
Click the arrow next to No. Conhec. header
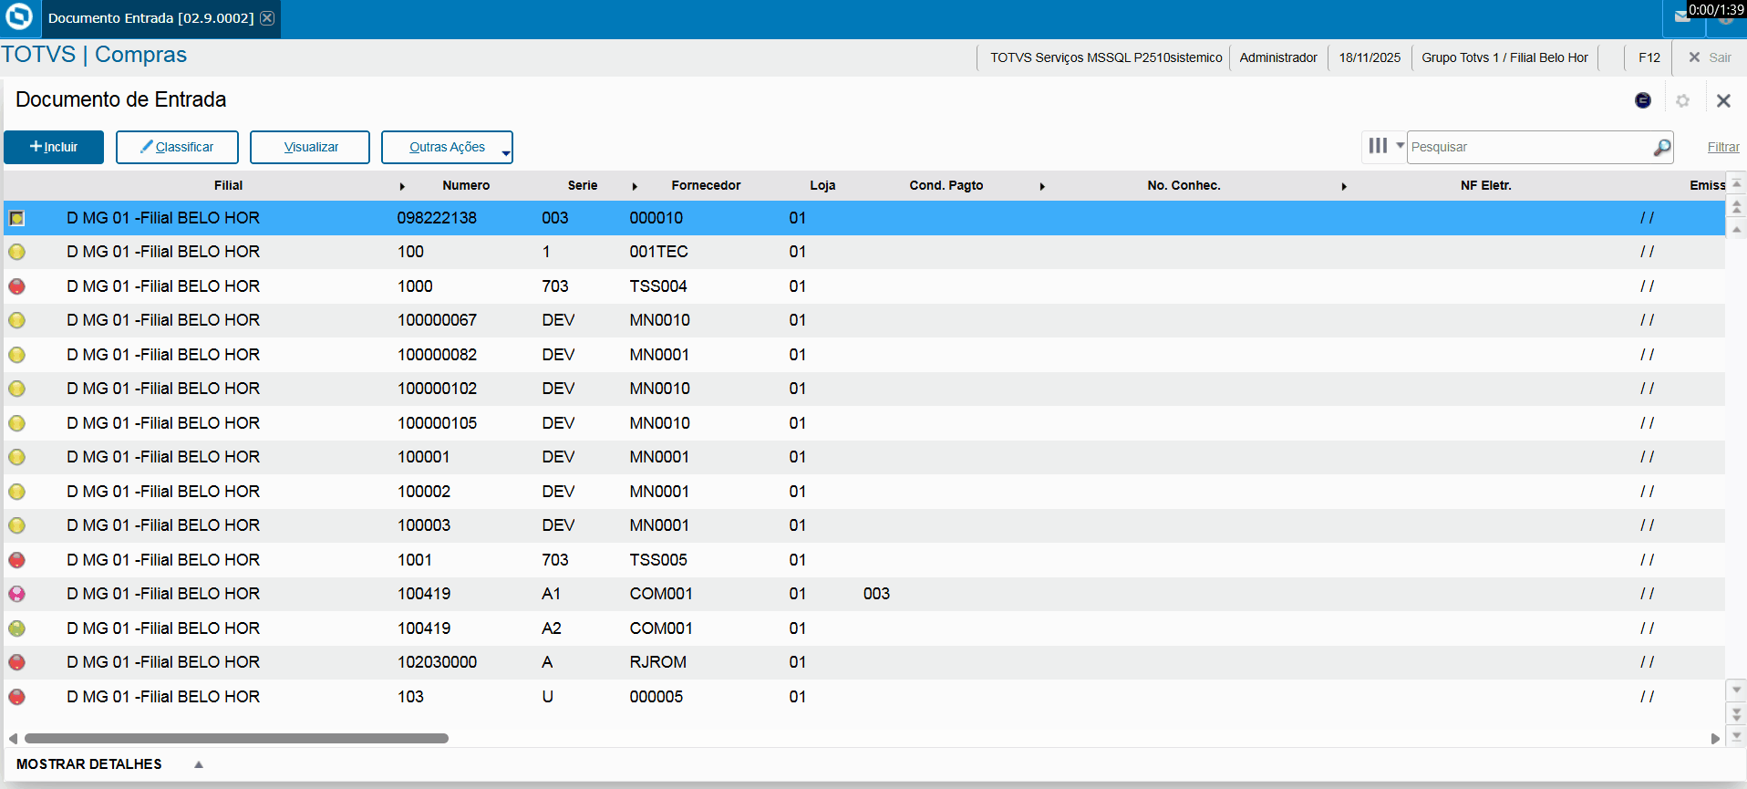pyautogui.click(x=1344, y=186)
